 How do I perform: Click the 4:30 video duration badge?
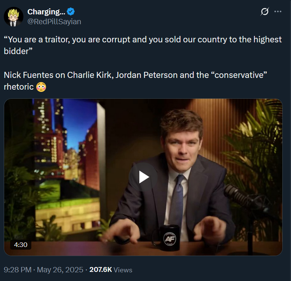(20, 245)
